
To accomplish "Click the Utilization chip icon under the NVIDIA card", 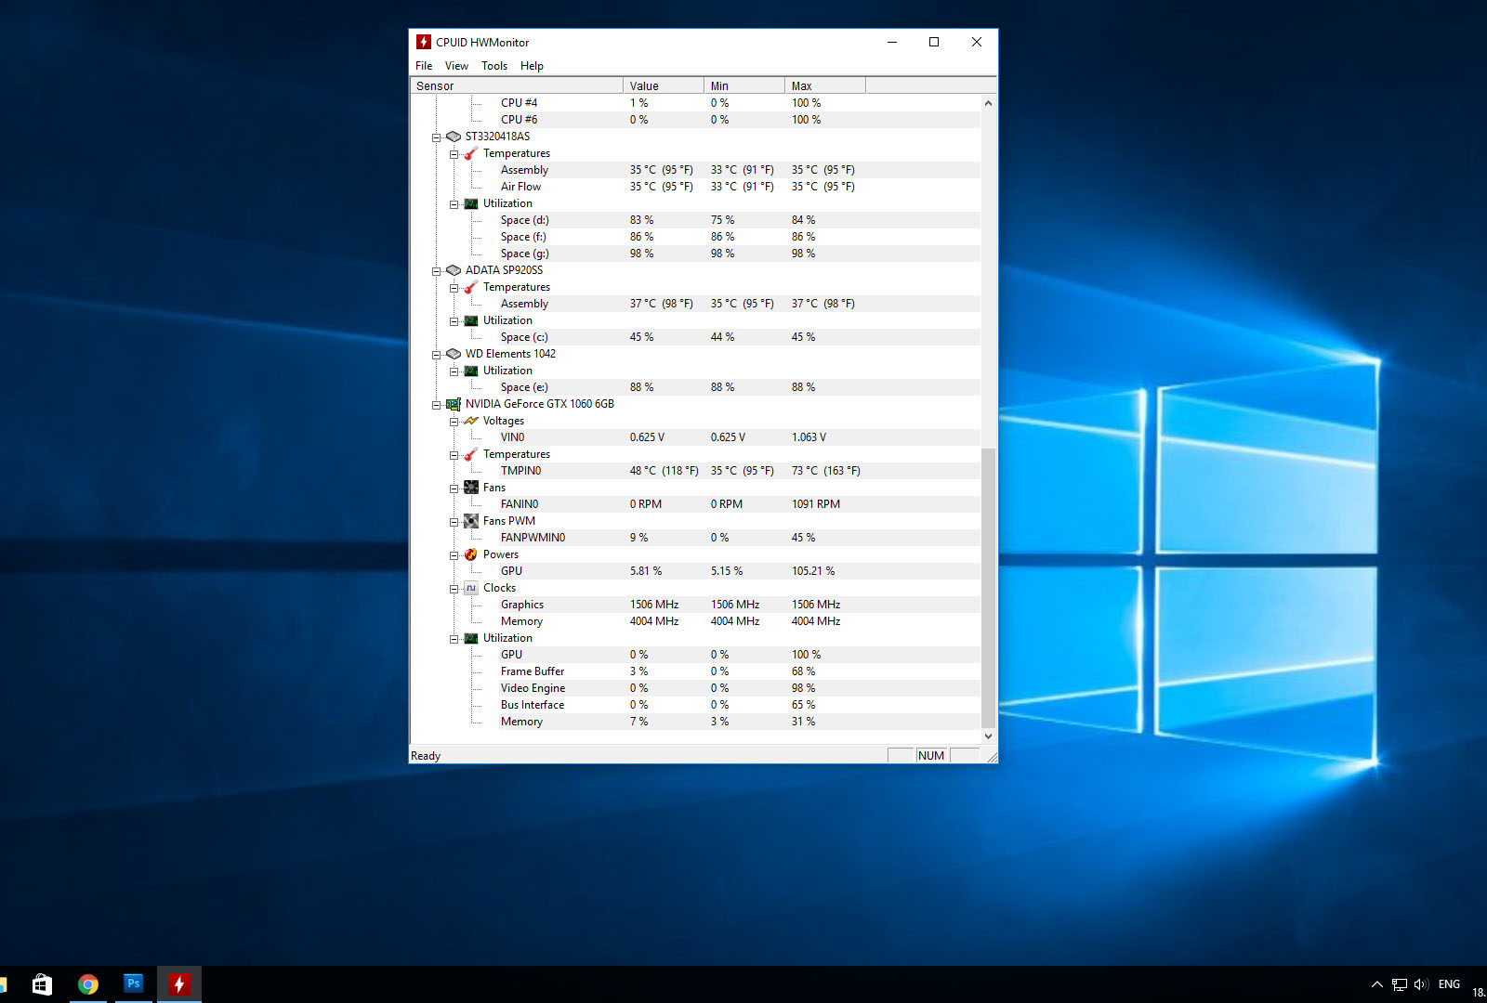I will (471, 638).
